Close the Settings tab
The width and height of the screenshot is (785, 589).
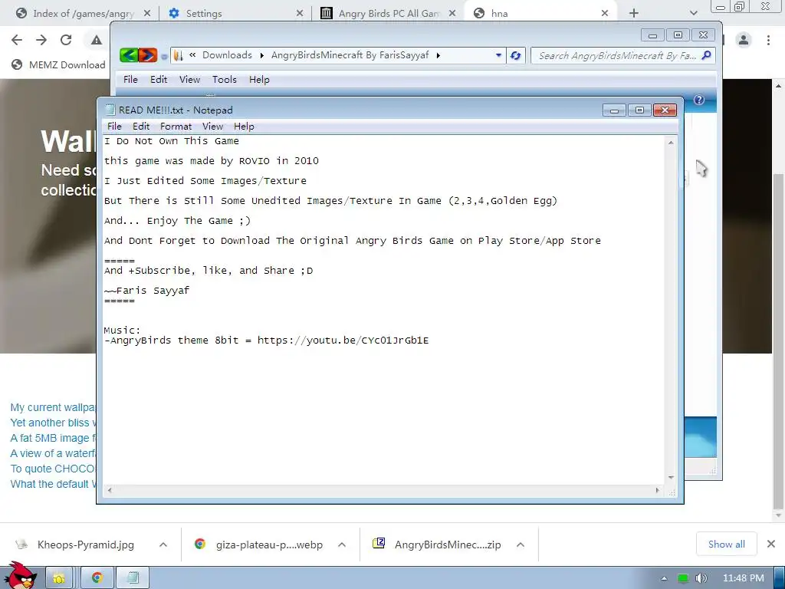pos(300,13)
